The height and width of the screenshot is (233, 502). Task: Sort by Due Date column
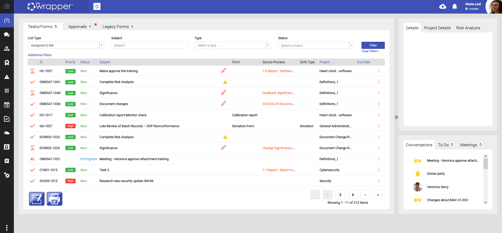[363, 62]
